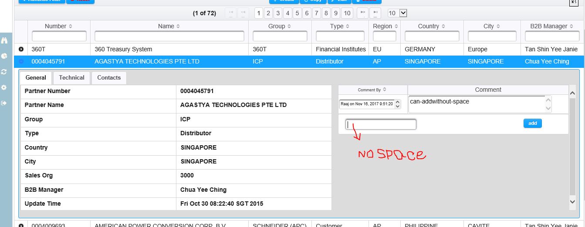Go to page 3
The image size is (585, 227).
tap(278, 13)
